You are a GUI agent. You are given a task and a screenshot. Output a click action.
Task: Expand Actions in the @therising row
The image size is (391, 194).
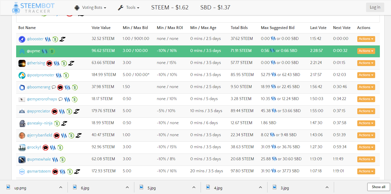[x=366, y=63]
